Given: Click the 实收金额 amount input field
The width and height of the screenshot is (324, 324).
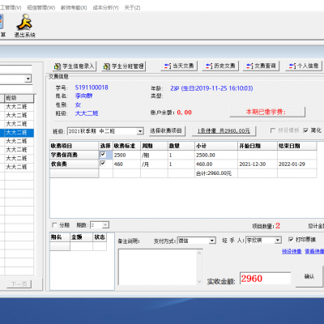Looking at the screenshot, I should pyautogui.click(x=266, y=279).
